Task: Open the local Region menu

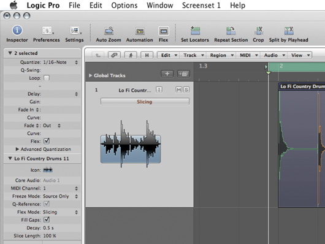Action: pos(221,55)
